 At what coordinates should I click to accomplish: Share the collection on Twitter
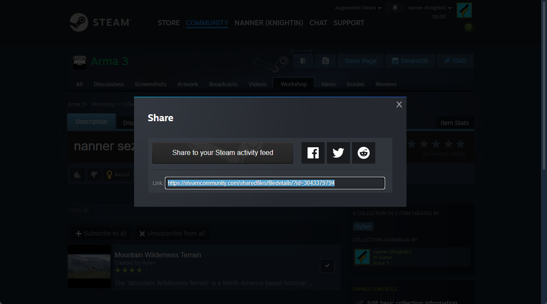pos(338,153)
